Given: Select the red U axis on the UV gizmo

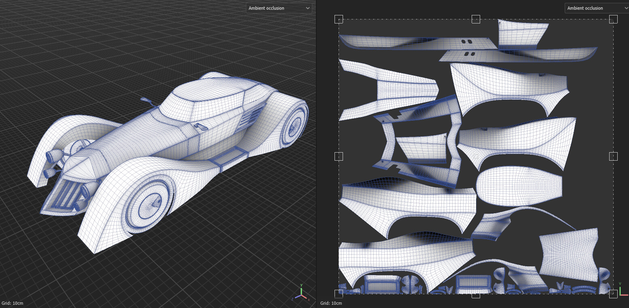Looking at the screenshot, I should point(625,295).
